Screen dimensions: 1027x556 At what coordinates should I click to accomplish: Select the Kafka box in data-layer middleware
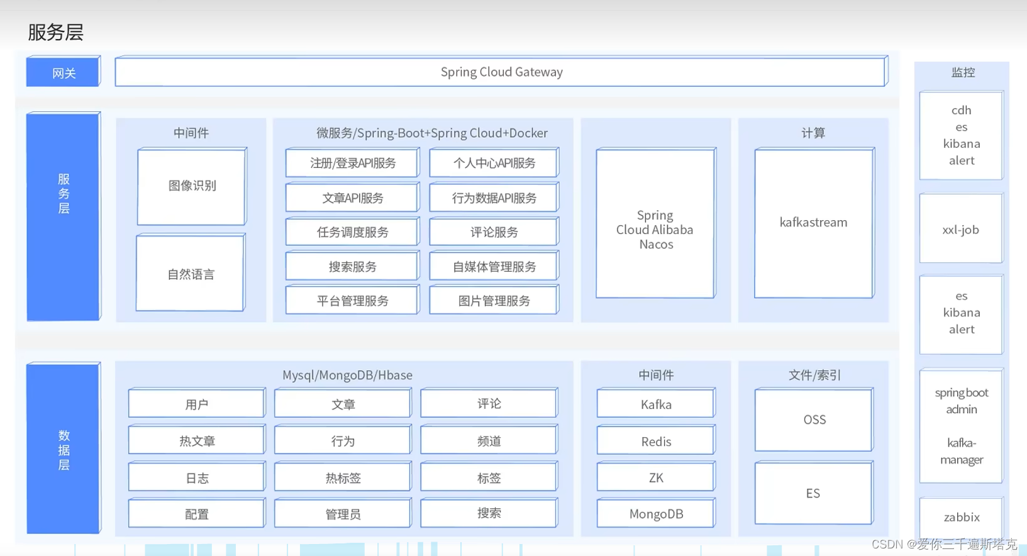pyautogui.click(x=656, y=403)
